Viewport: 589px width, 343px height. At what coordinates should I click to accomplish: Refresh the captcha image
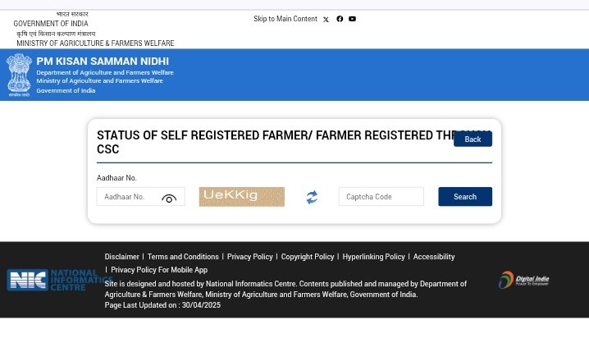coord(312,197)
